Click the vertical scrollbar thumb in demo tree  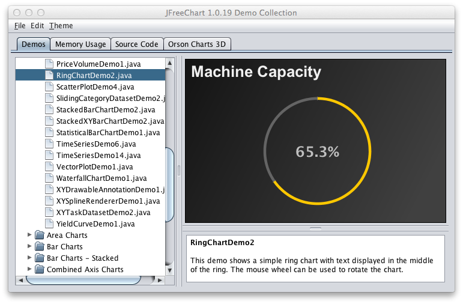click(x=170, y=183)
